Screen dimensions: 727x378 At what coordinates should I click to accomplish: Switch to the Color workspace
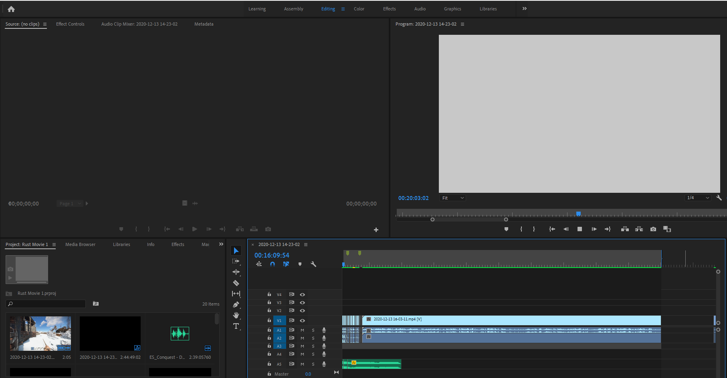(x=359, y=8)
